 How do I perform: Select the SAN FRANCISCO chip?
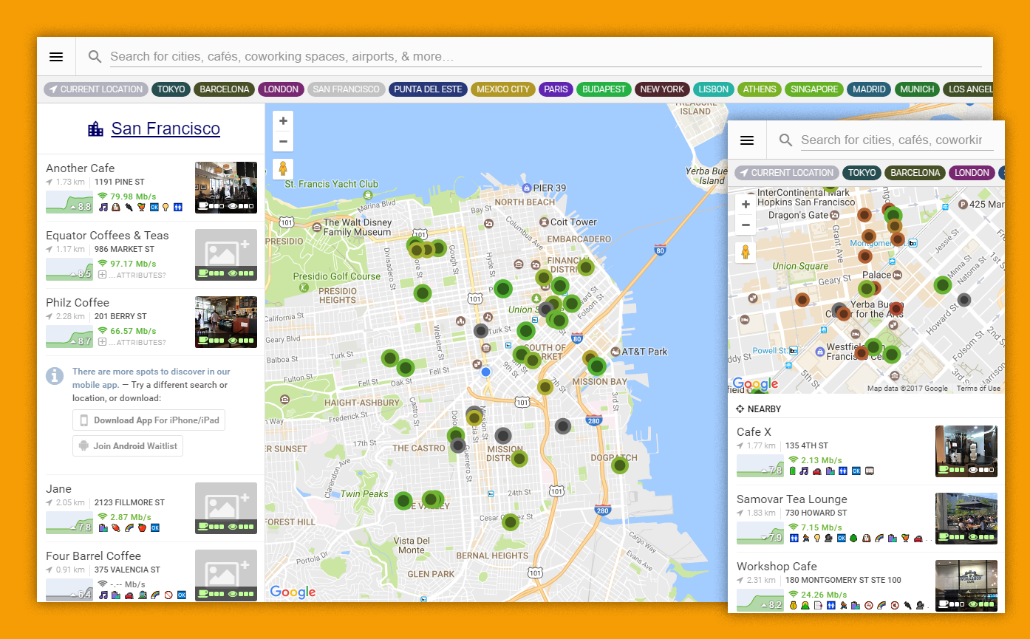click(347, 89)
